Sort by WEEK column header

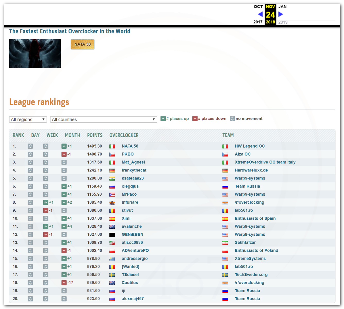[x=52, y=135]
